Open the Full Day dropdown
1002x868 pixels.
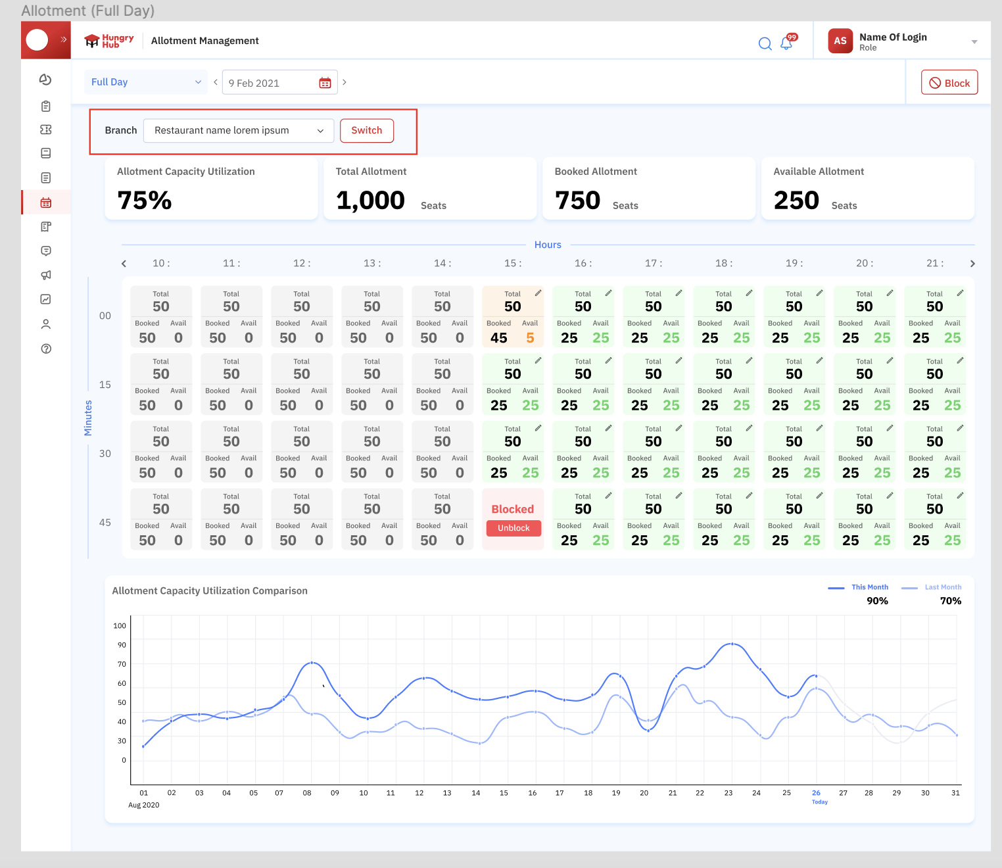coord(145,82)
